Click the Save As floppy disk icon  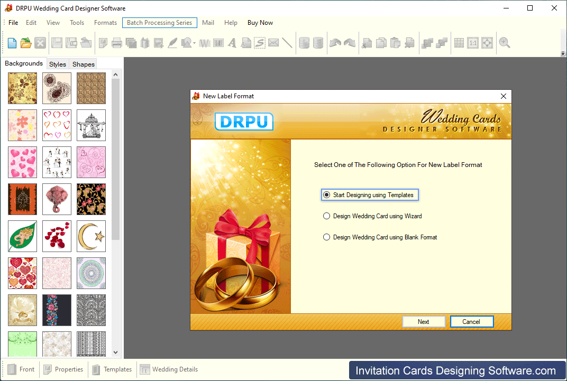[71, 43]
